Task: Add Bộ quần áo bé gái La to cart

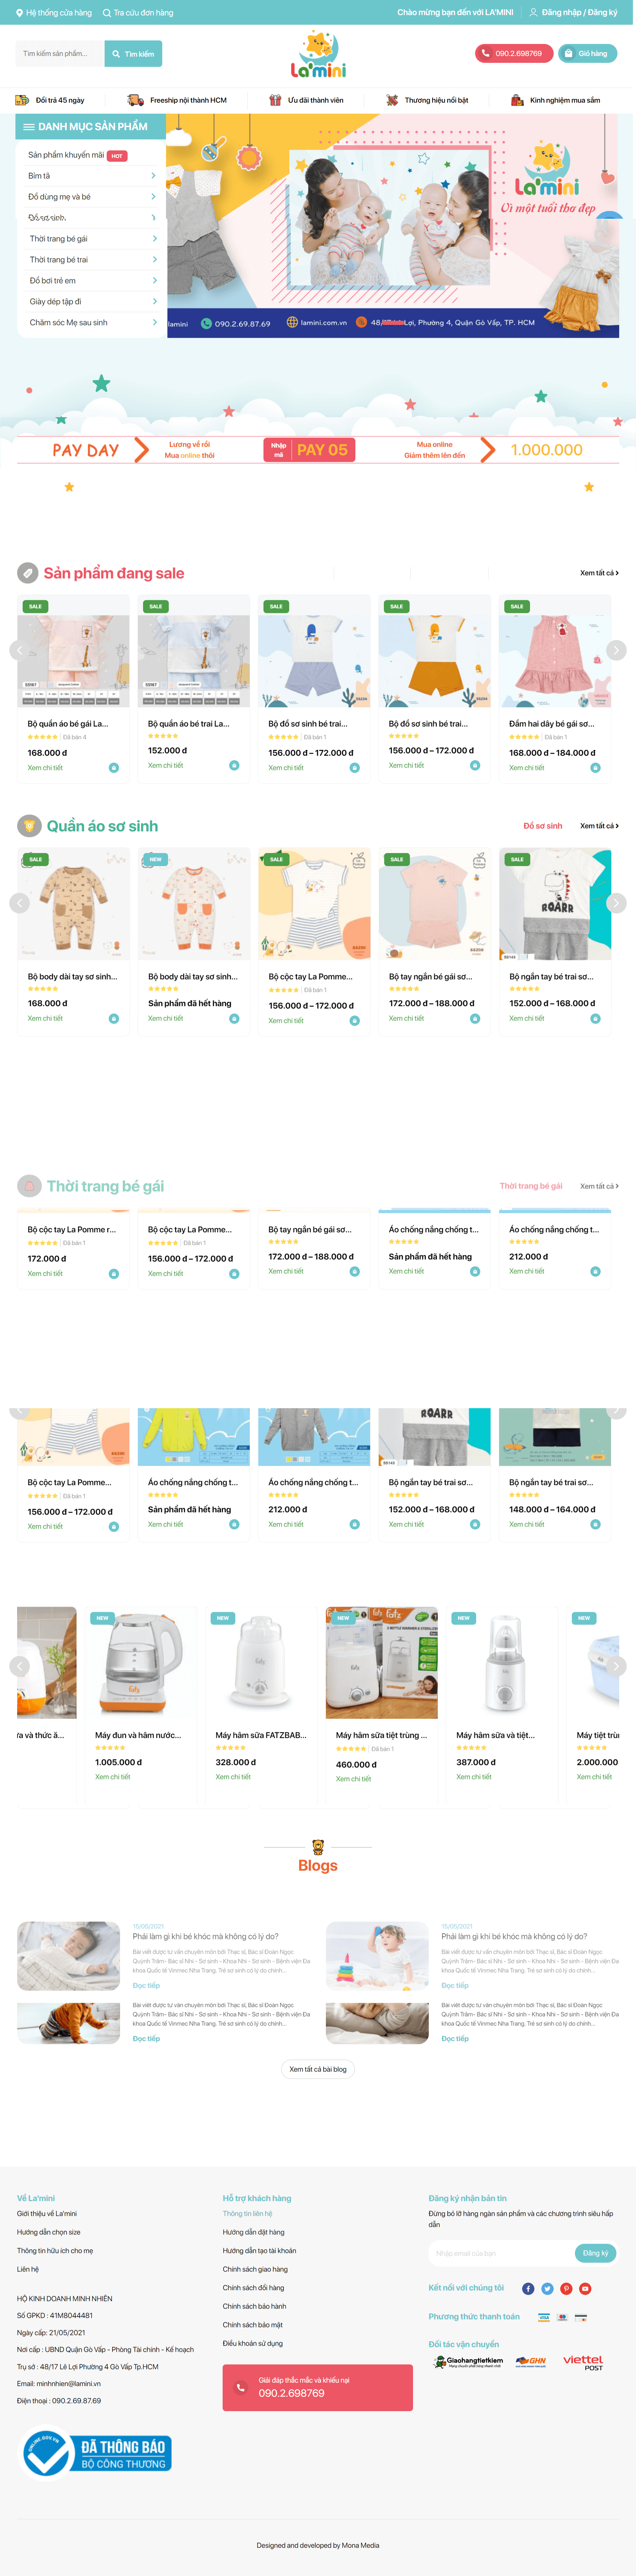Action: point(114,768)
